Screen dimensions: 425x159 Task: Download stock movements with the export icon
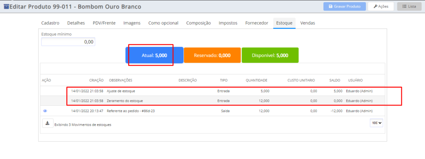(47, 123)
